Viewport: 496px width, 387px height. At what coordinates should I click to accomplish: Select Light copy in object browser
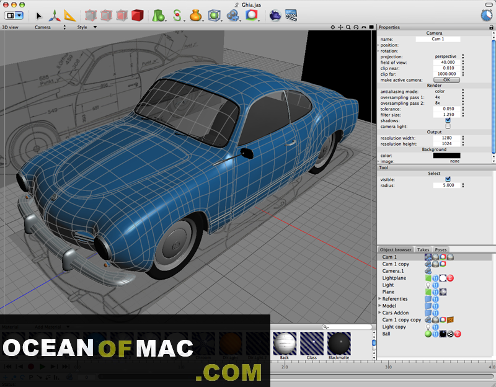[x=394, y=327]
